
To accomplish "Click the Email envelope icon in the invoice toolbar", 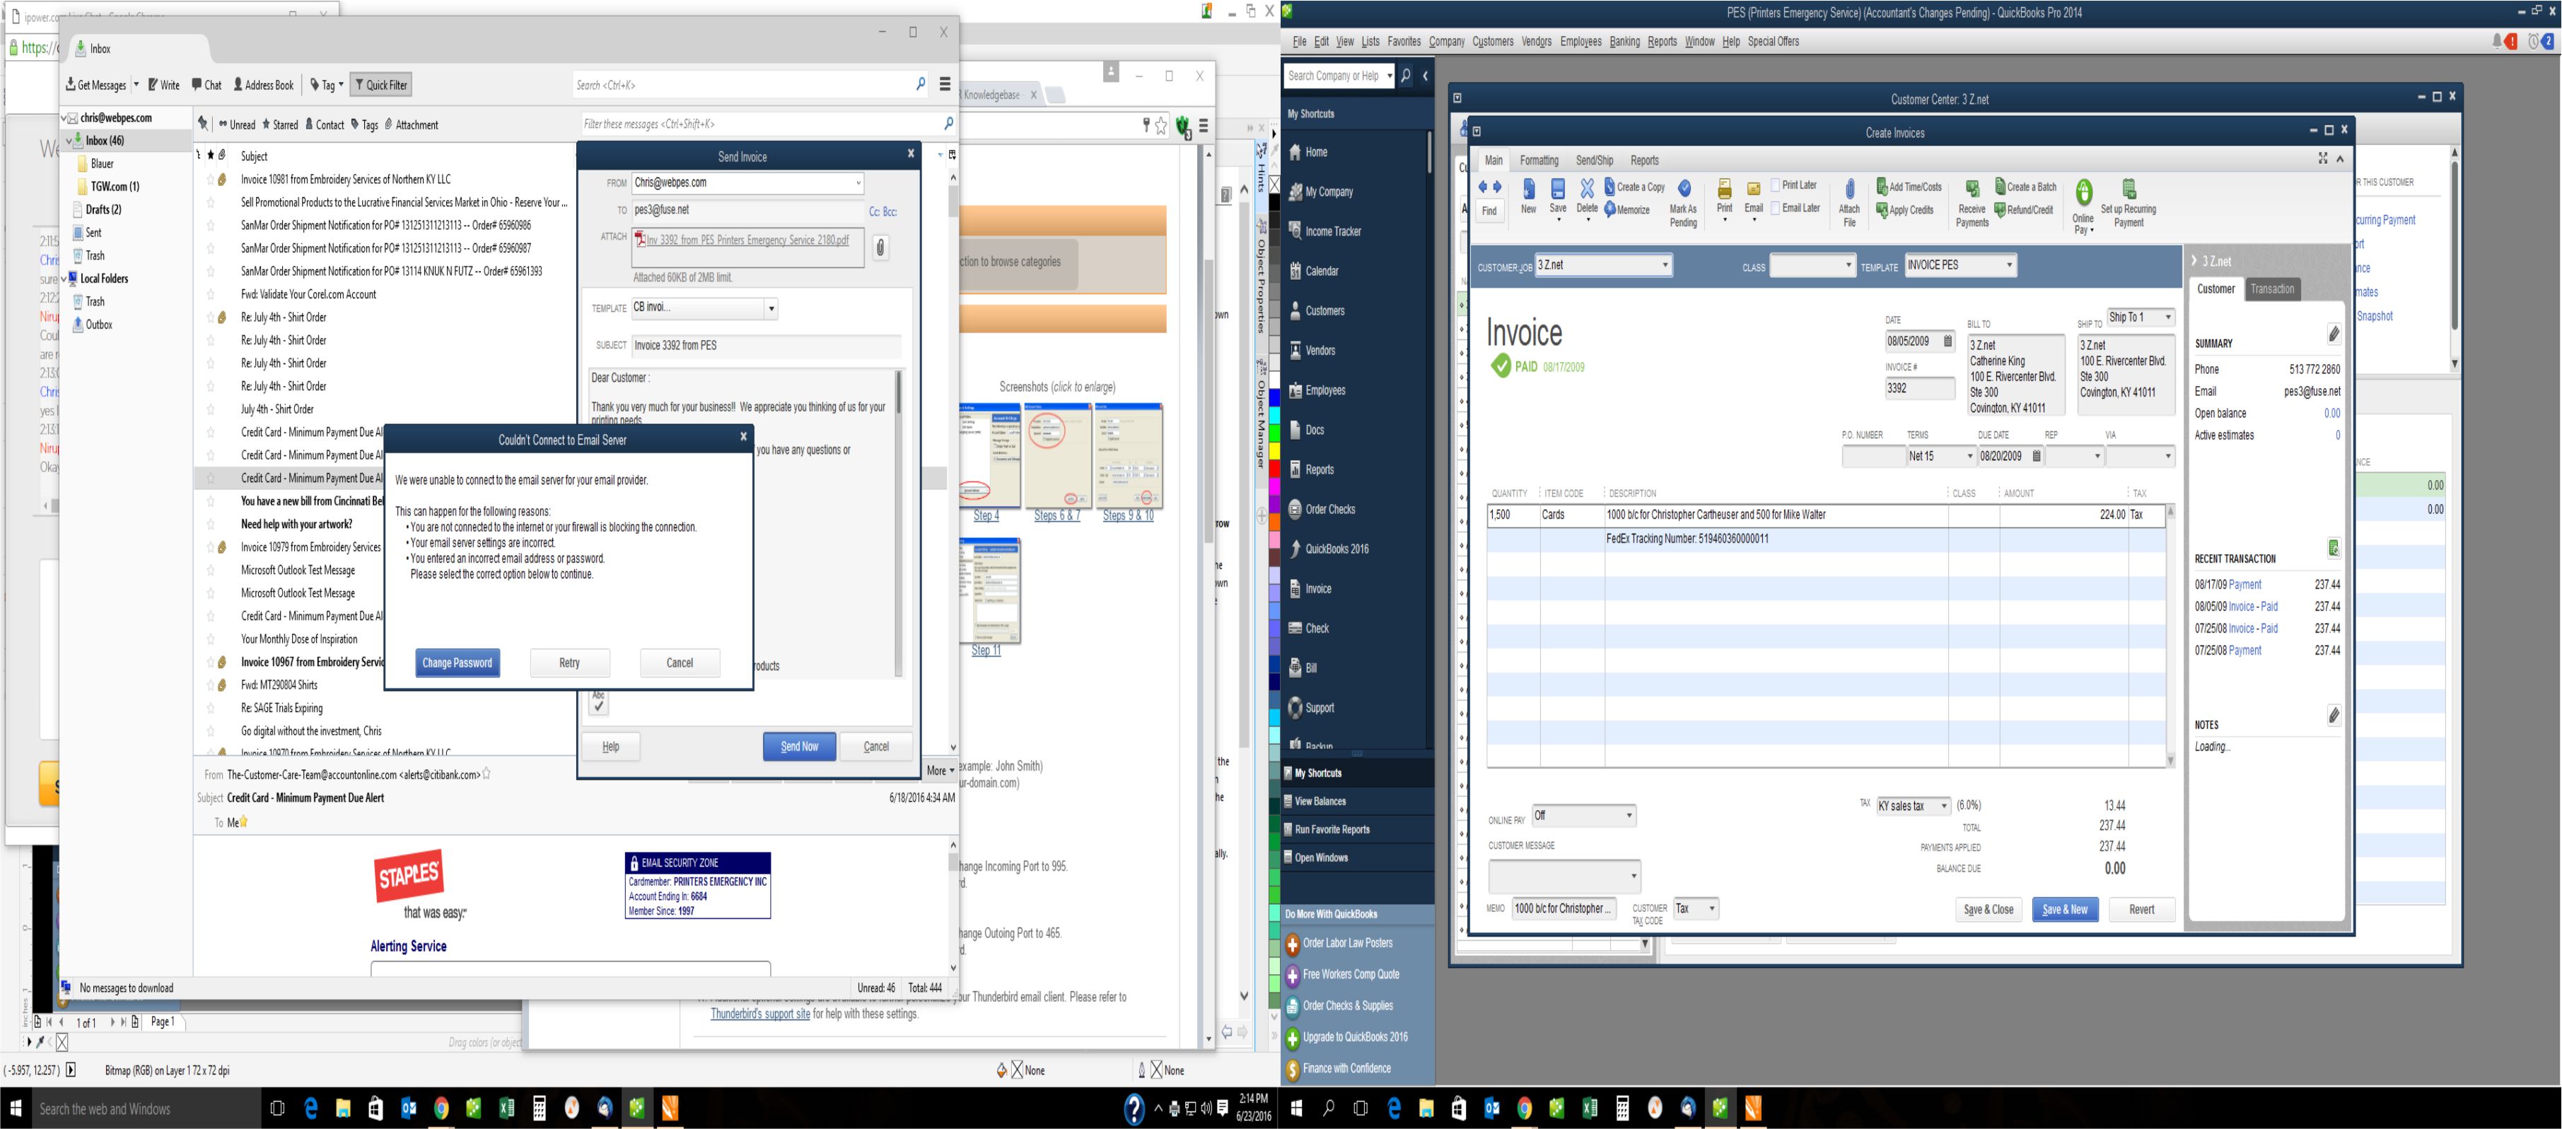I will click(1754, 189).
